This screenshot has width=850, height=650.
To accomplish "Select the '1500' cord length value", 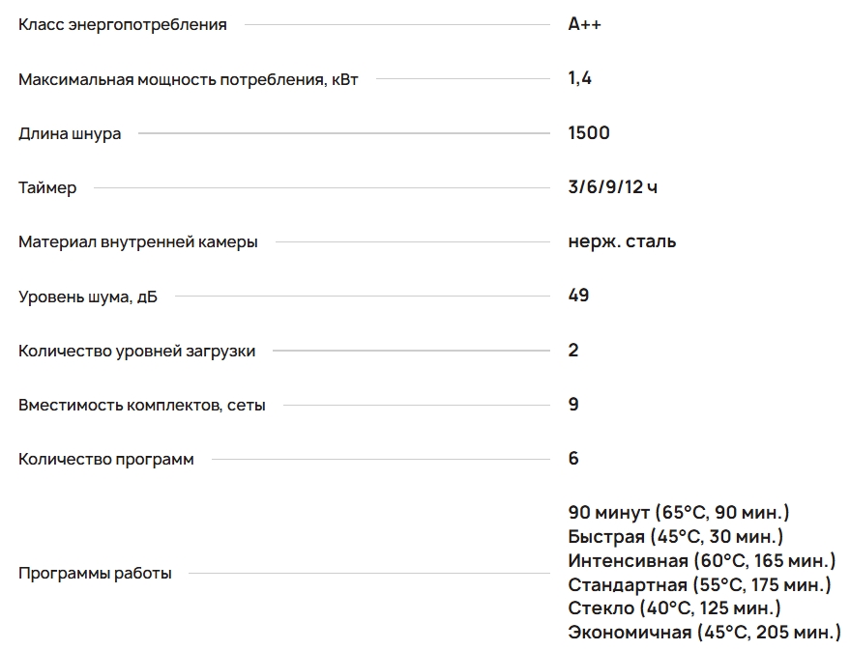I will coord(589,133).
